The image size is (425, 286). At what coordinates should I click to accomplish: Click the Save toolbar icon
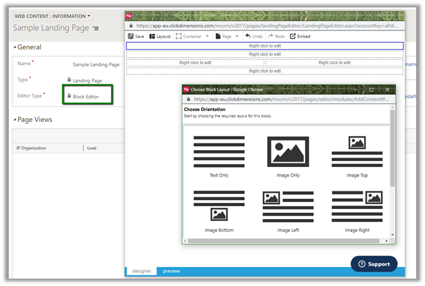131,36
